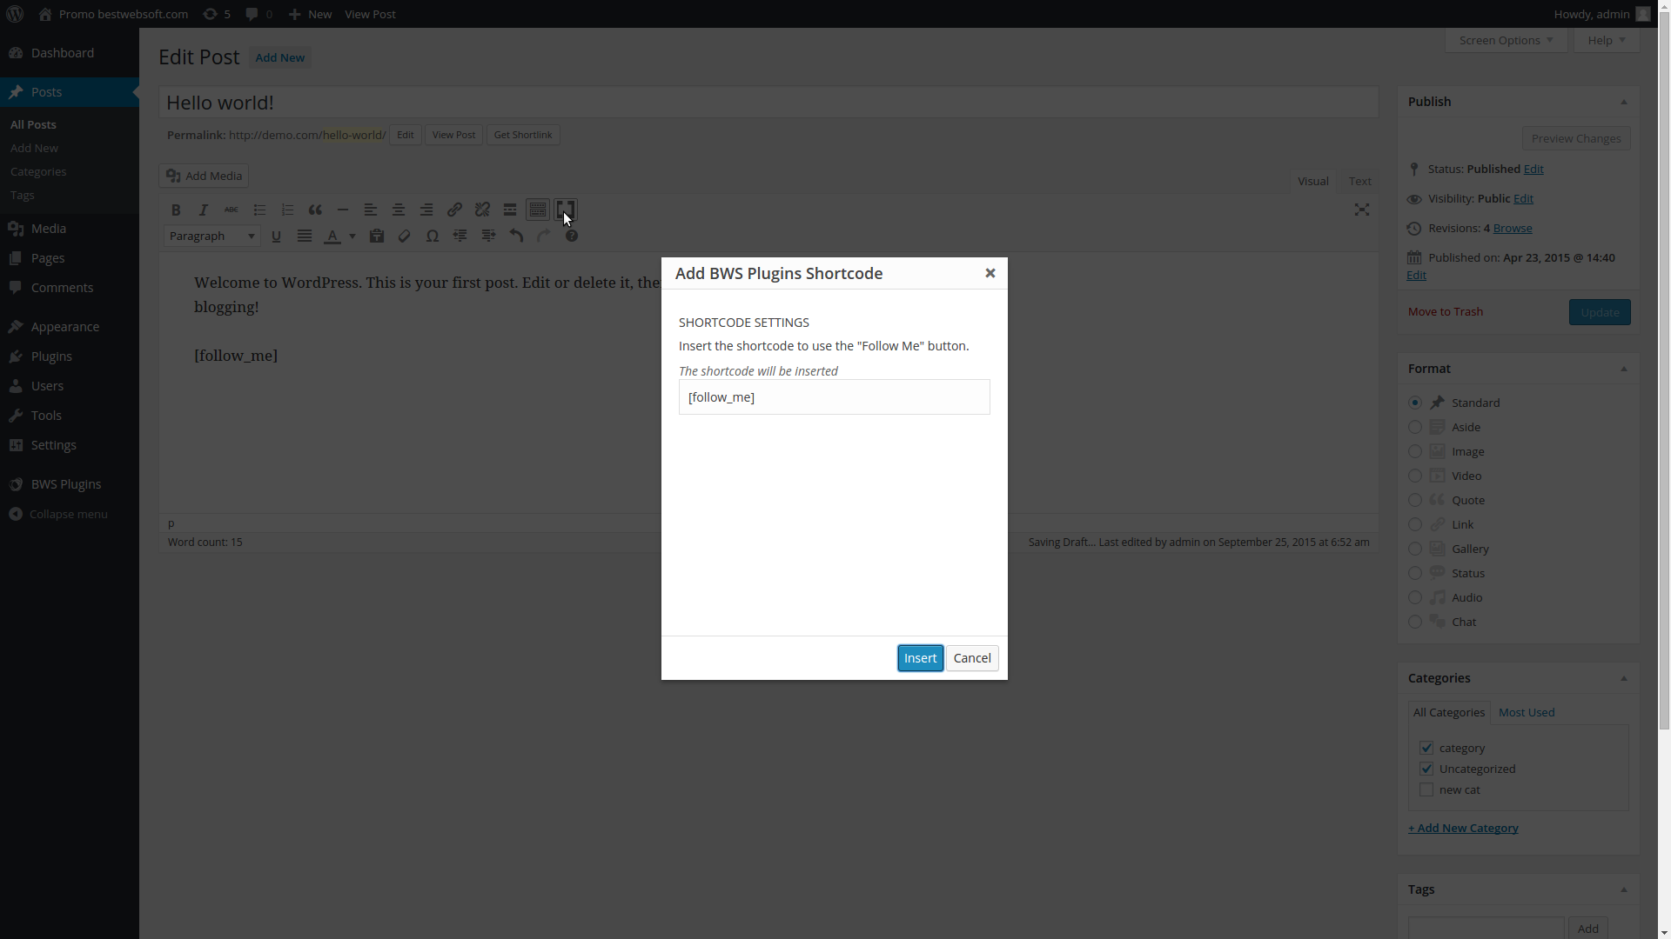Apply strikethrough formatting
This screenshot has height=939, width=1671.
pos(232,210)
